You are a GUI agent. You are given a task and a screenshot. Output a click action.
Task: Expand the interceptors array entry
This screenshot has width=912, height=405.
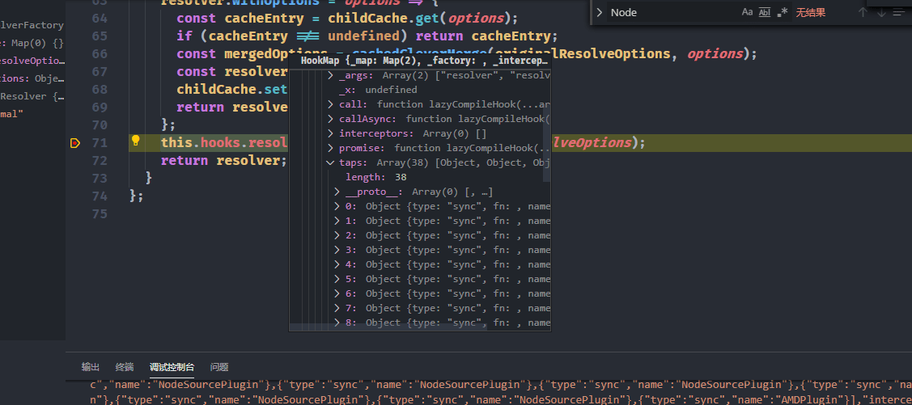[330, 133]
